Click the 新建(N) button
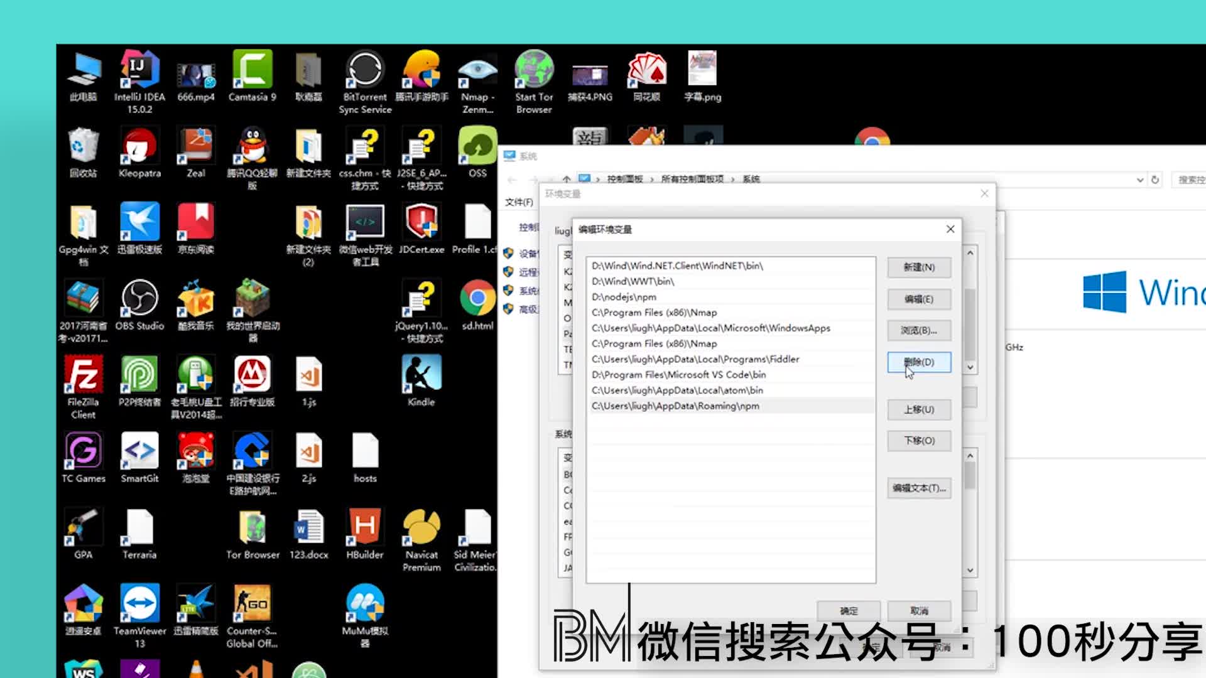The height and width of the screenshot is (678, 1206). [x=919, y=267]
